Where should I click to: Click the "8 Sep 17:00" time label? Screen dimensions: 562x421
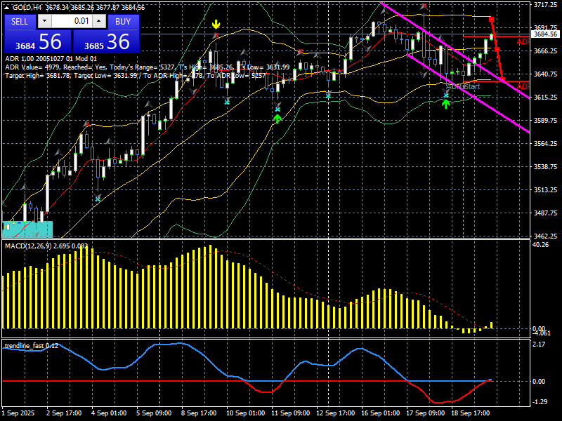click(x=199, y=413)
